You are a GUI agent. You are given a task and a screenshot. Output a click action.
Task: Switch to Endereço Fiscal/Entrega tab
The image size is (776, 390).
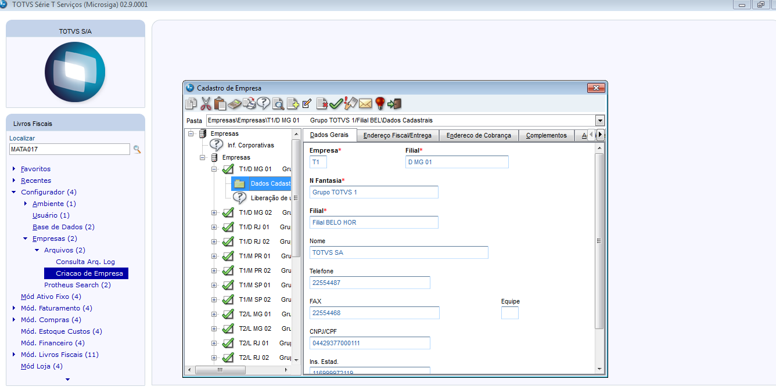(397, 136)
